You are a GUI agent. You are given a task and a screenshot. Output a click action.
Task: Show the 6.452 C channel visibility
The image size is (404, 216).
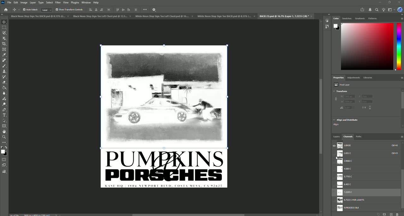tap(334, 184)
